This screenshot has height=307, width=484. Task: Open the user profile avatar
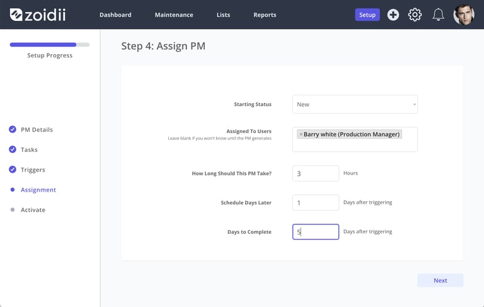tap(464, 15)
